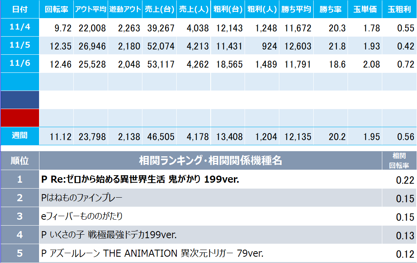Select the dark blue date cell
The width and height of the screenshot is (417, 263).
click(x=19, y=100)
